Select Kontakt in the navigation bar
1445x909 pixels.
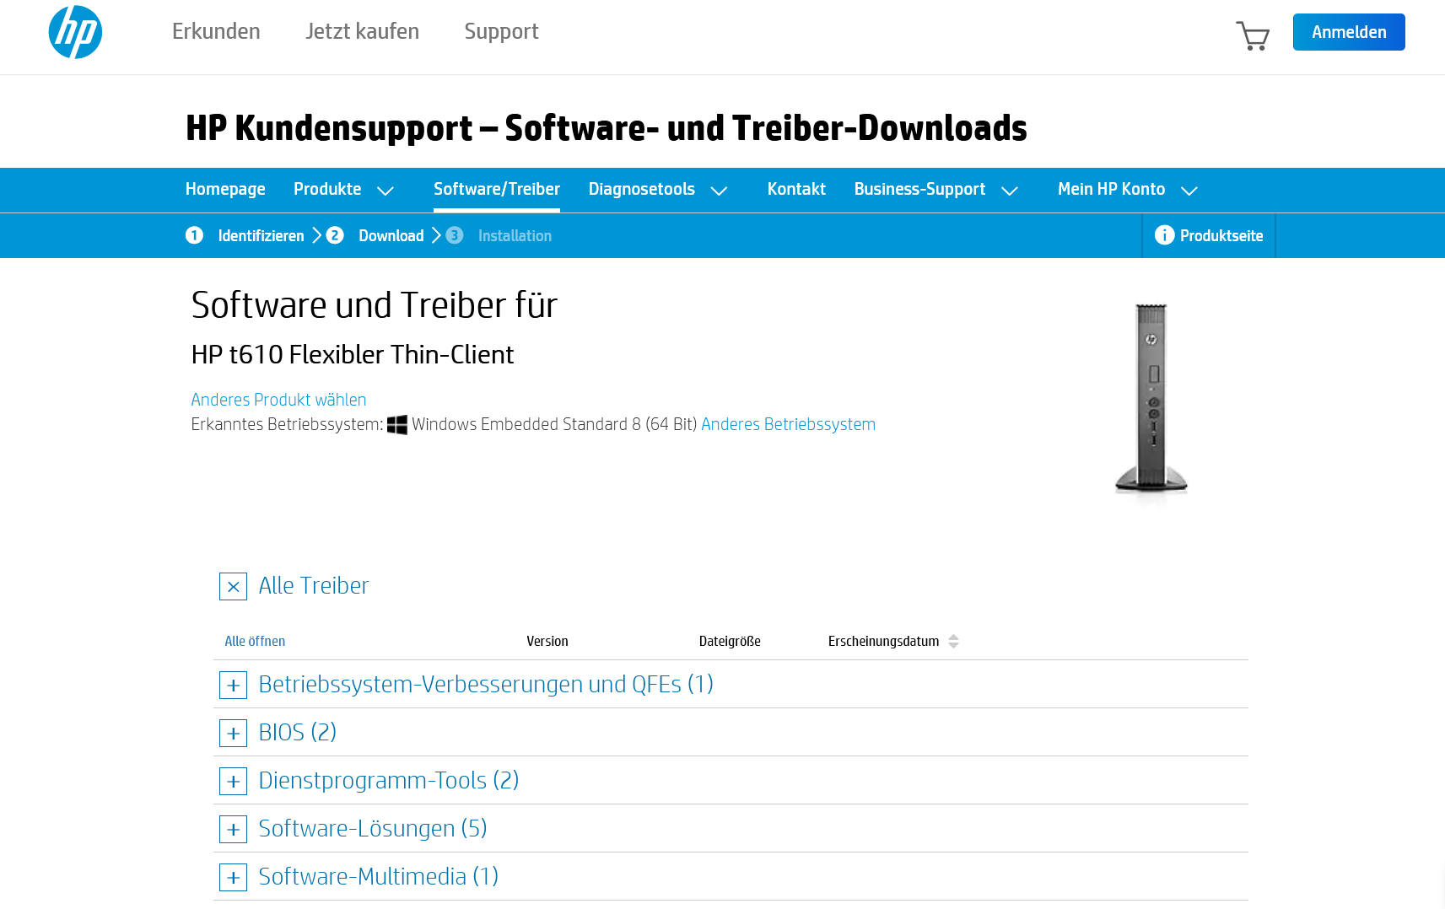pos(796,190)
